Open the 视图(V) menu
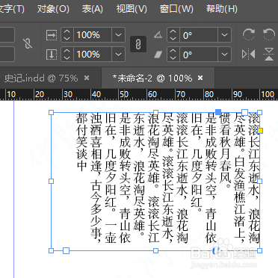278x278 pixels. tap(132, 9)
